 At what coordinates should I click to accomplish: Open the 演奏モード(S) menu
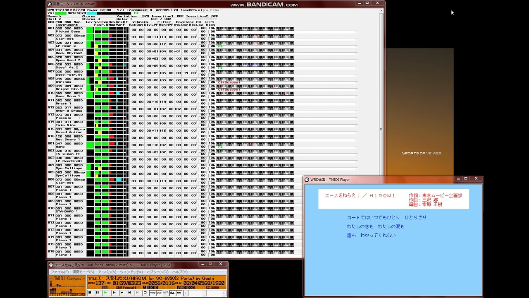tap(83, 272)
